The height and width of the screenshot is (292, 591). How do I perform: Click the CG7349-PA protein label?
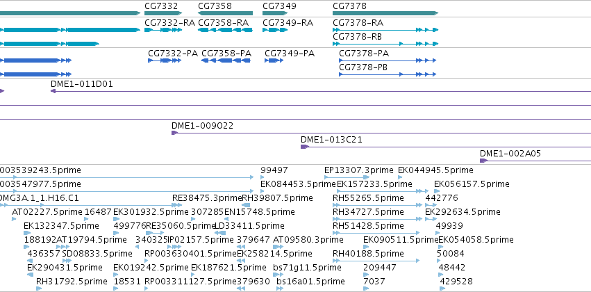pyautogui.click(x=290, y=54)
